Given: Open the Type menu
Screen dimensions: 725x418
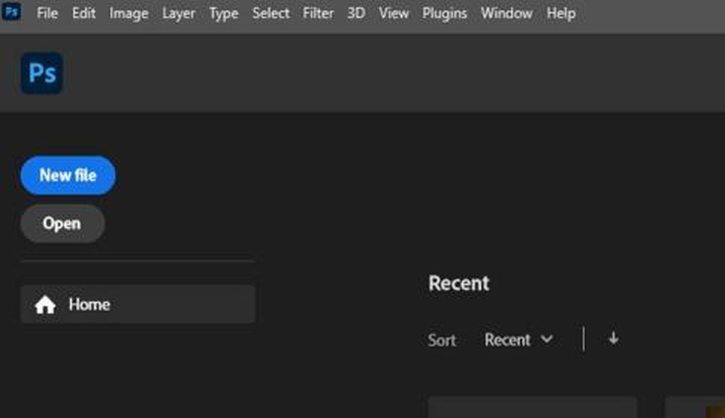Looking at the screenshot, I should 224,14.
